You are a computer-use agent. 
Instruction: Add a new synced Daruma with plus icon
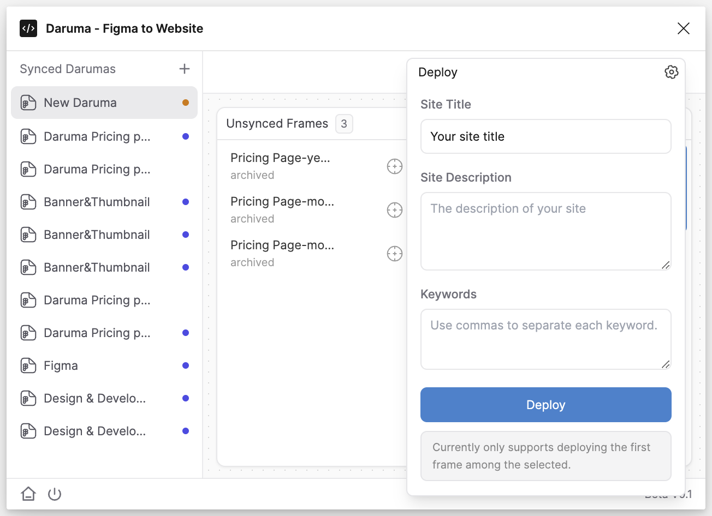point(185,69)
